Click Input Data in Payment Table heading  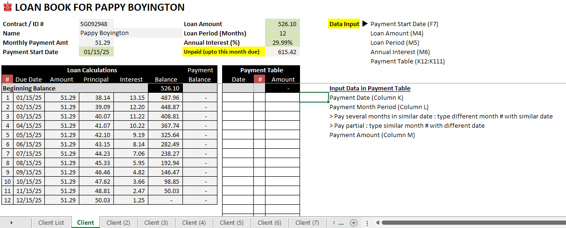370,88
